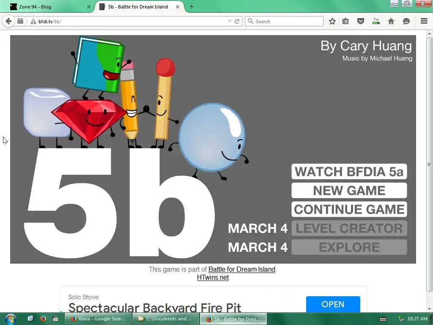Open the URL history dropdown arrow

point(230,21)
